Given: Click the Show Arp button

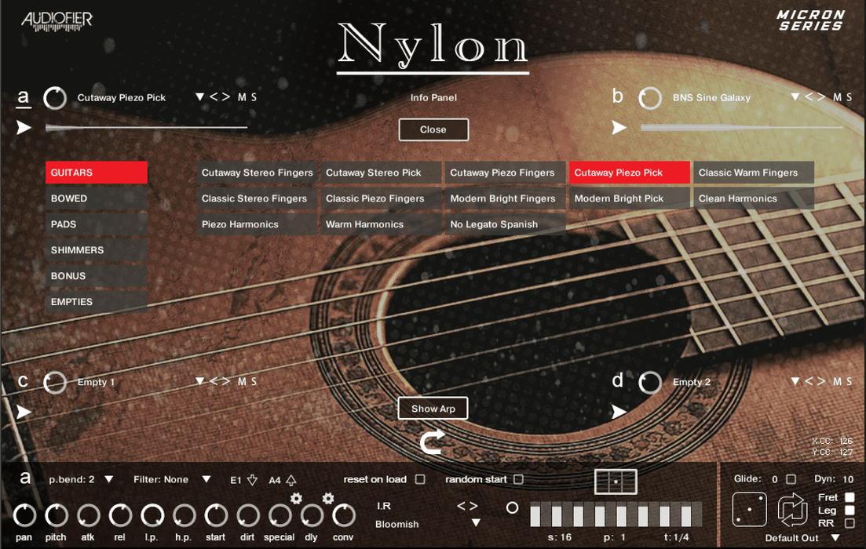Looking at the screenshot, I should [433, 408].
